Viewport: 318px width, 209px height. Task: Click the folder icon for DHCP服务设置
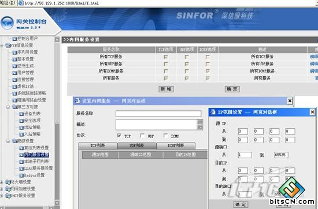pyautogui.click(x=8, y=196)
